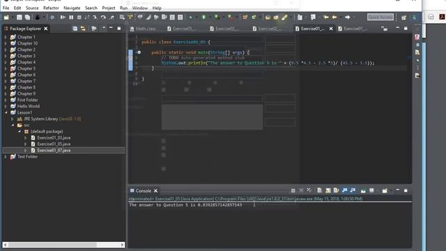Viewport: 446px width, 251px height.
Task: Click the Step Into icon
Action: pyautogui.click(x=95, y=17)
